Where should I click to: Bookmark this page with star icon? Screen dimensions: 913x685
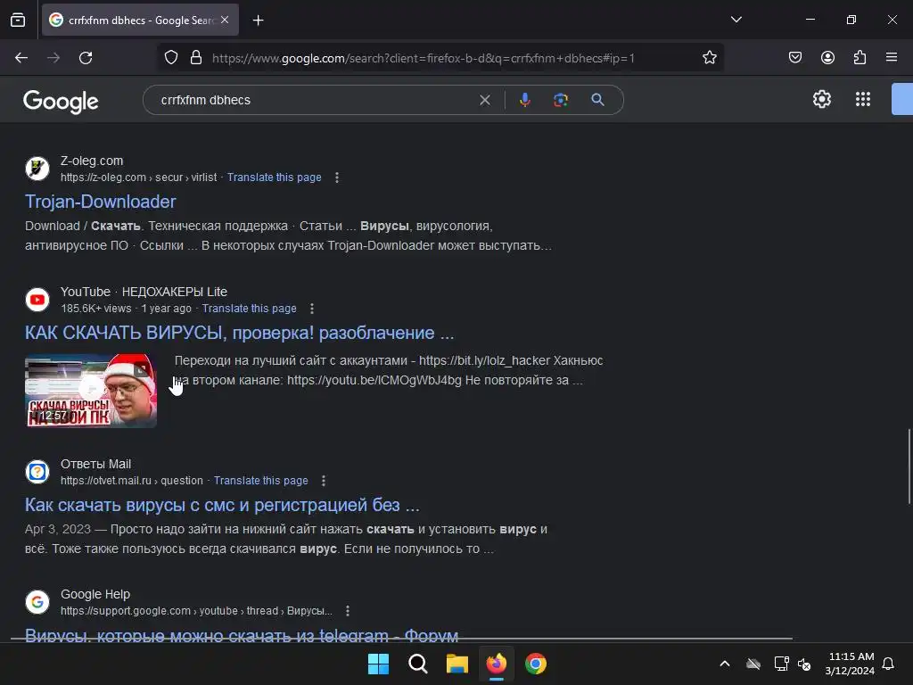point(709,58)
